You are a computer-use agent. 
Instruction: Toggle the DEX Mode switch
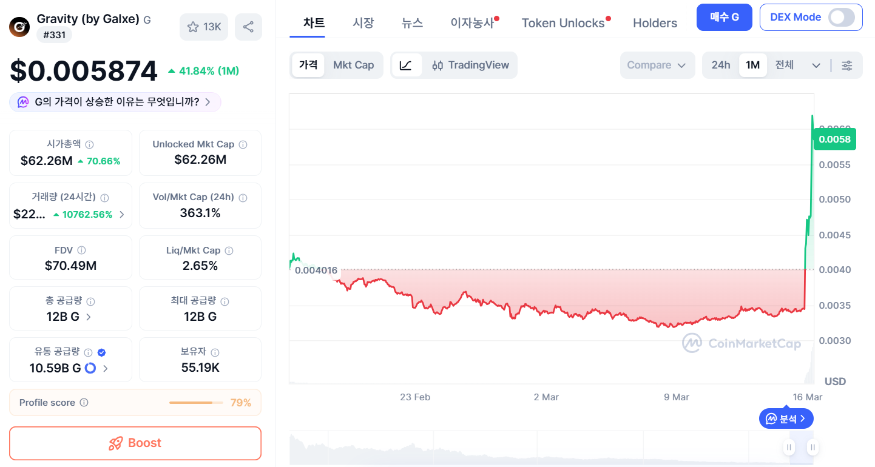coord(842,17)
